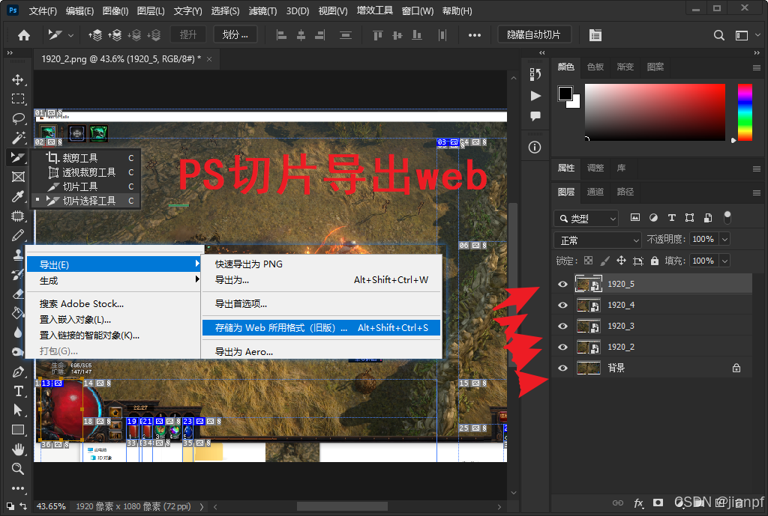Screen dimensions: 768x516
Task: Pick a color in the red color field
Action: (655, 112)
